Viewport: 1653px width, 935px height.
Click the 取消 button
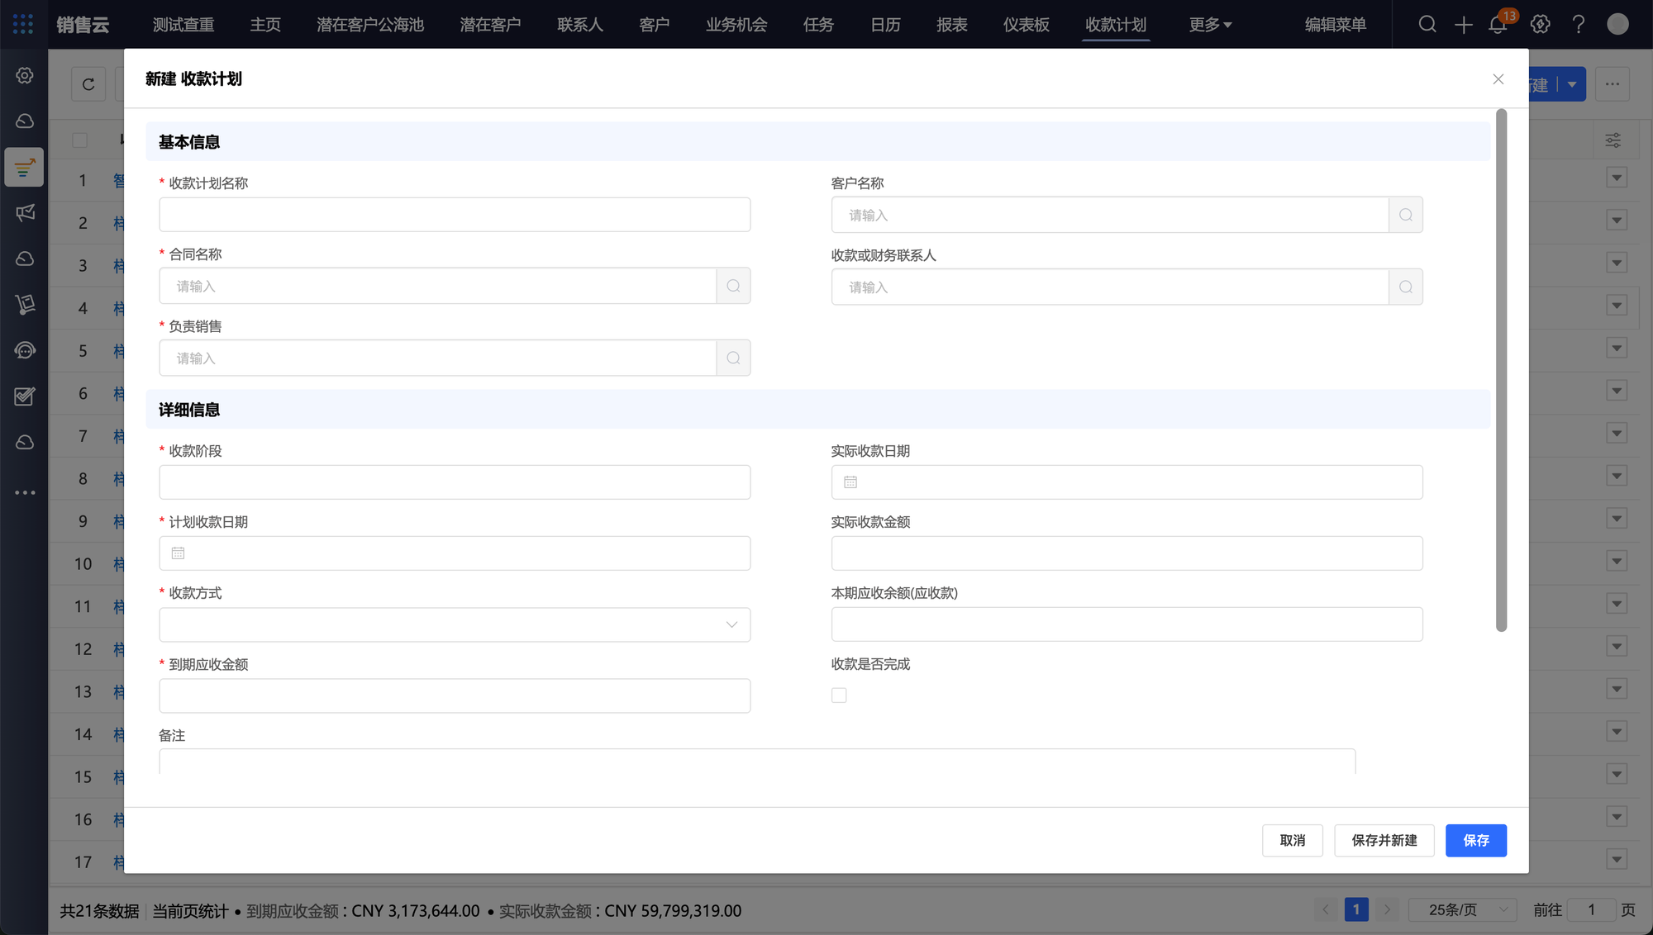(1292, 840)
